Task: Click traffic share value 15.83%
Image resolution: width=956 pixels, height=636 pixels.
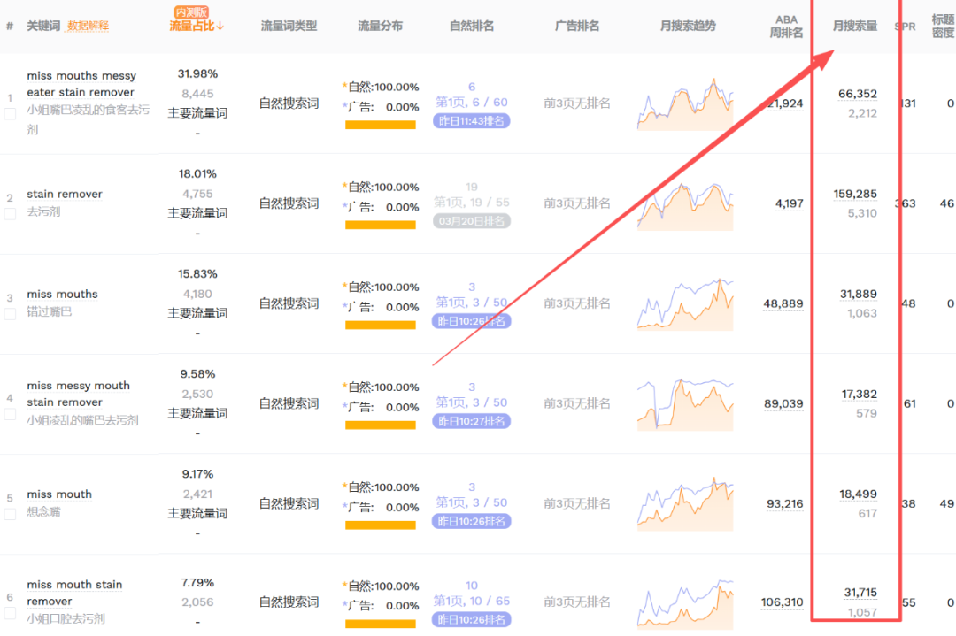Action: click(x=197, y=274)
